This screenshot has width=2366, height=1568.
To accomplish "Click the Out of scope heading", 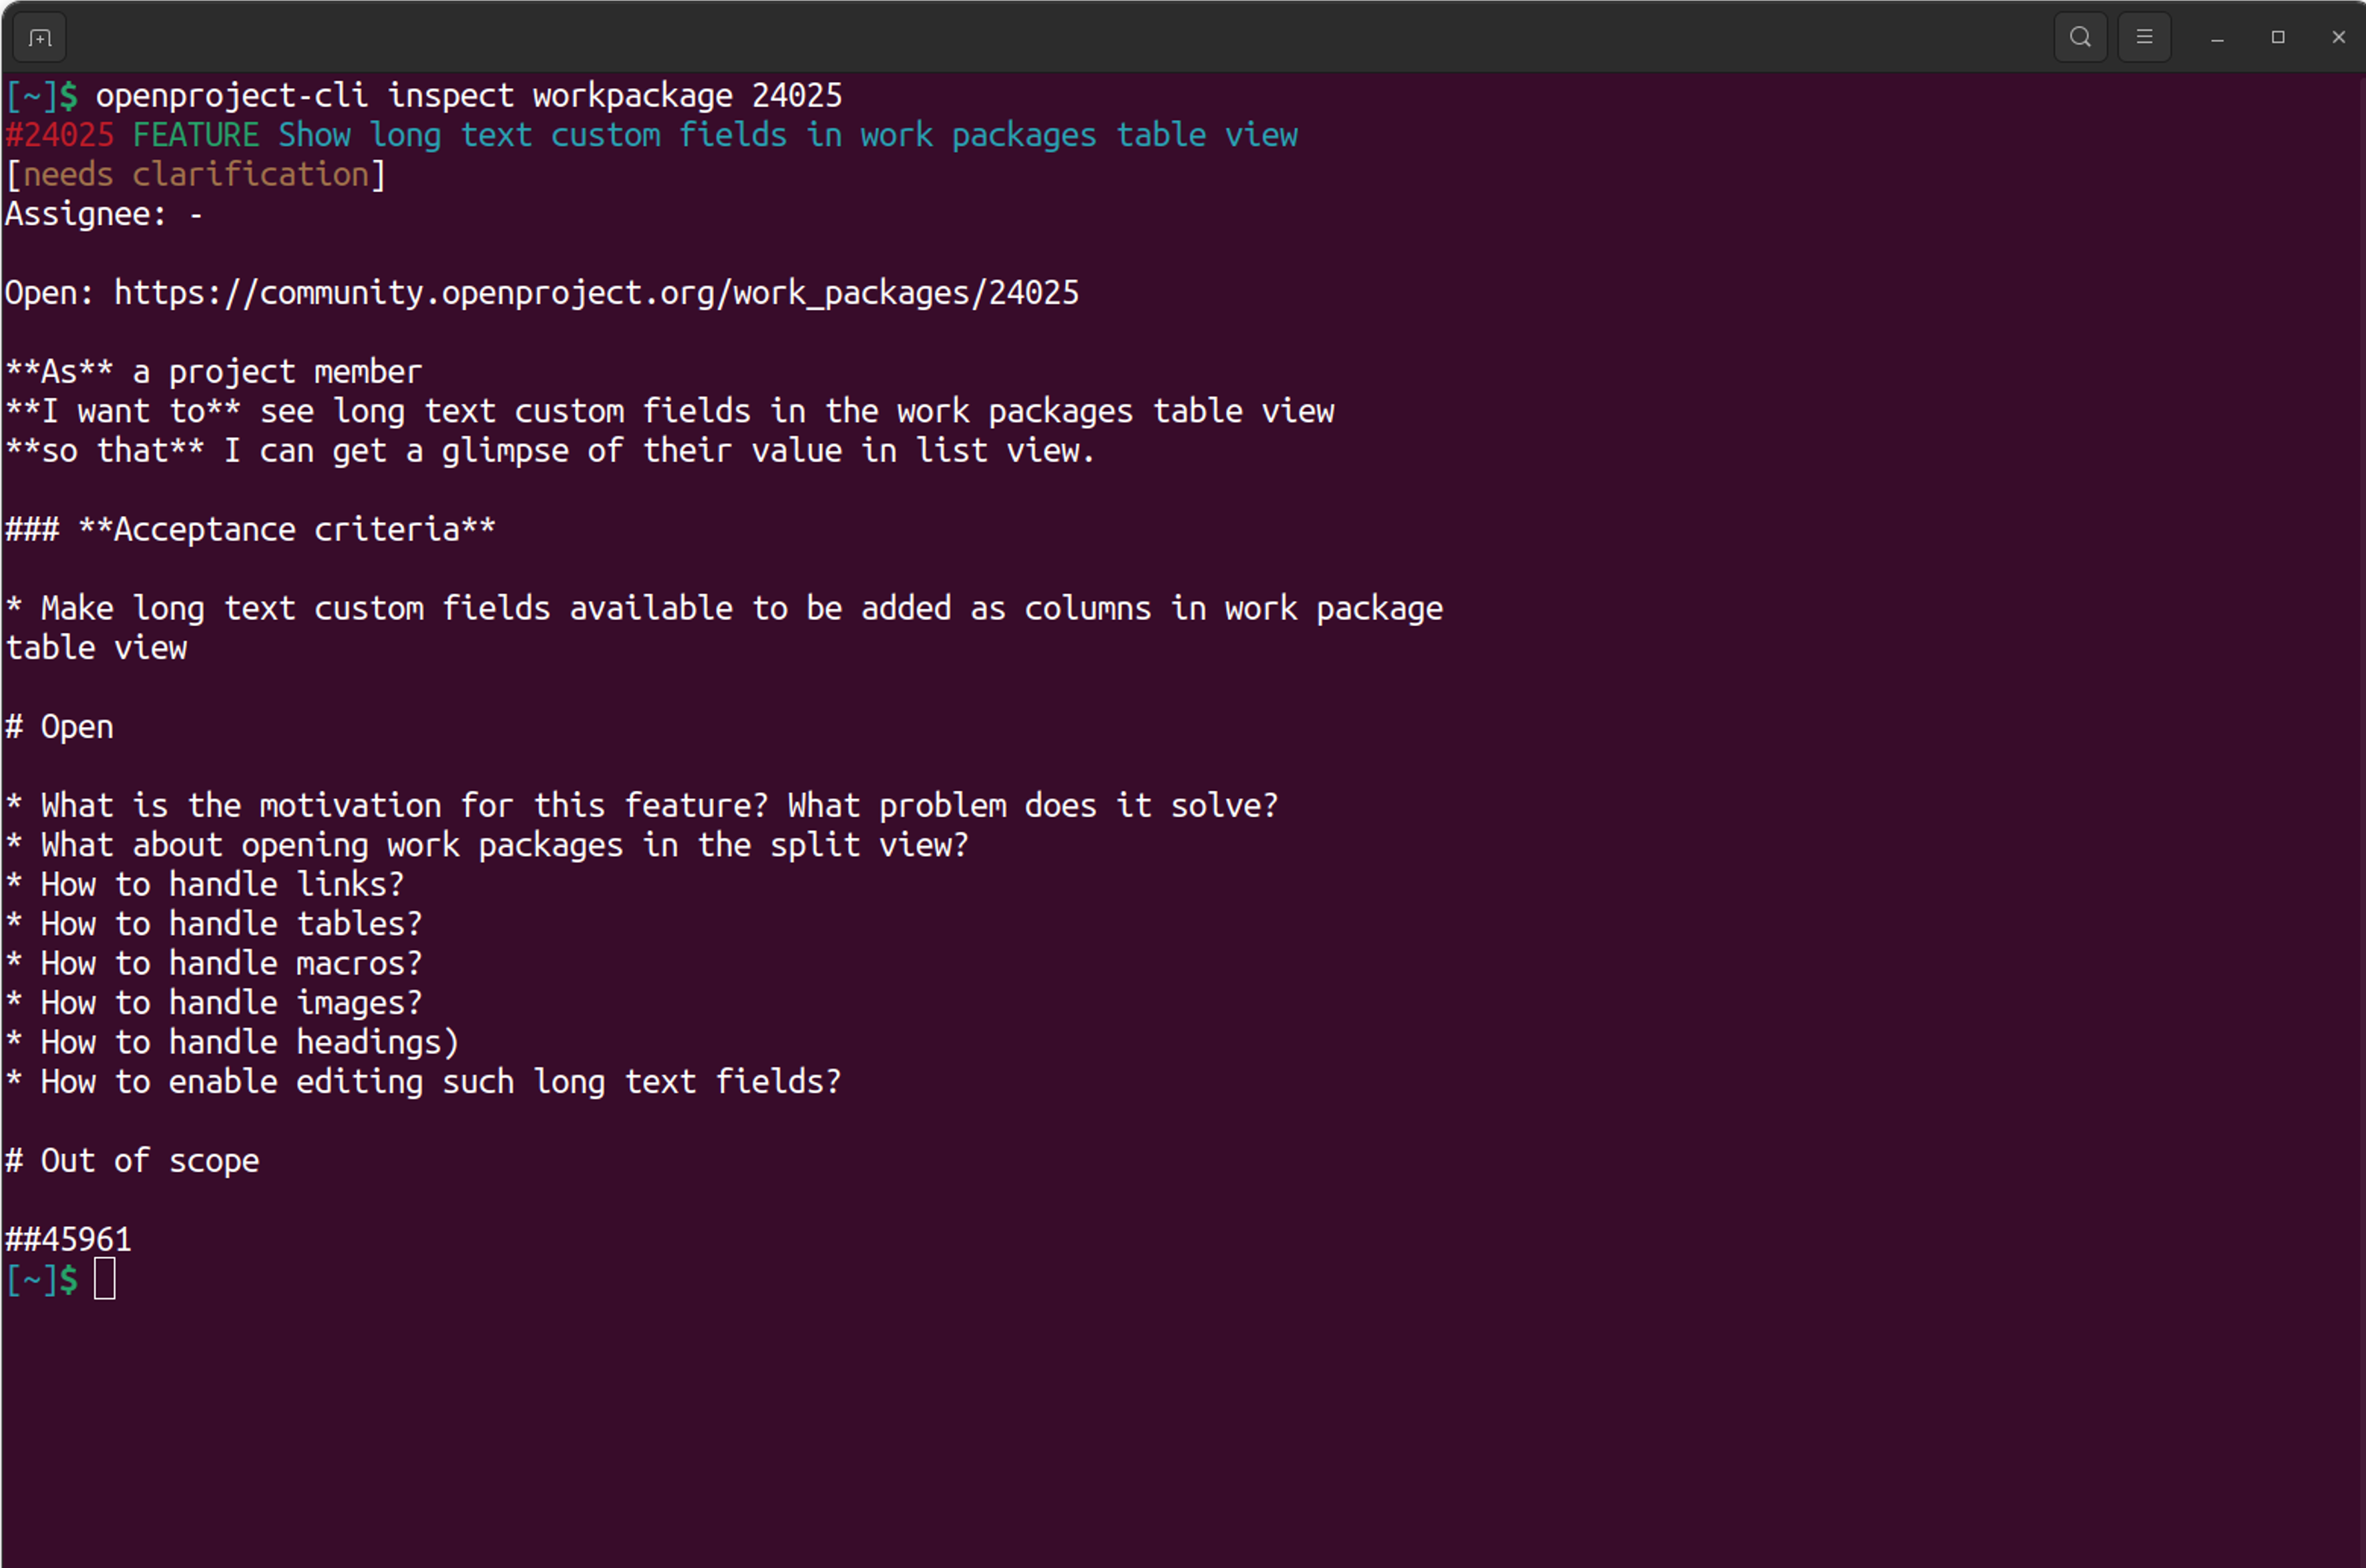I will (132, 1160).
